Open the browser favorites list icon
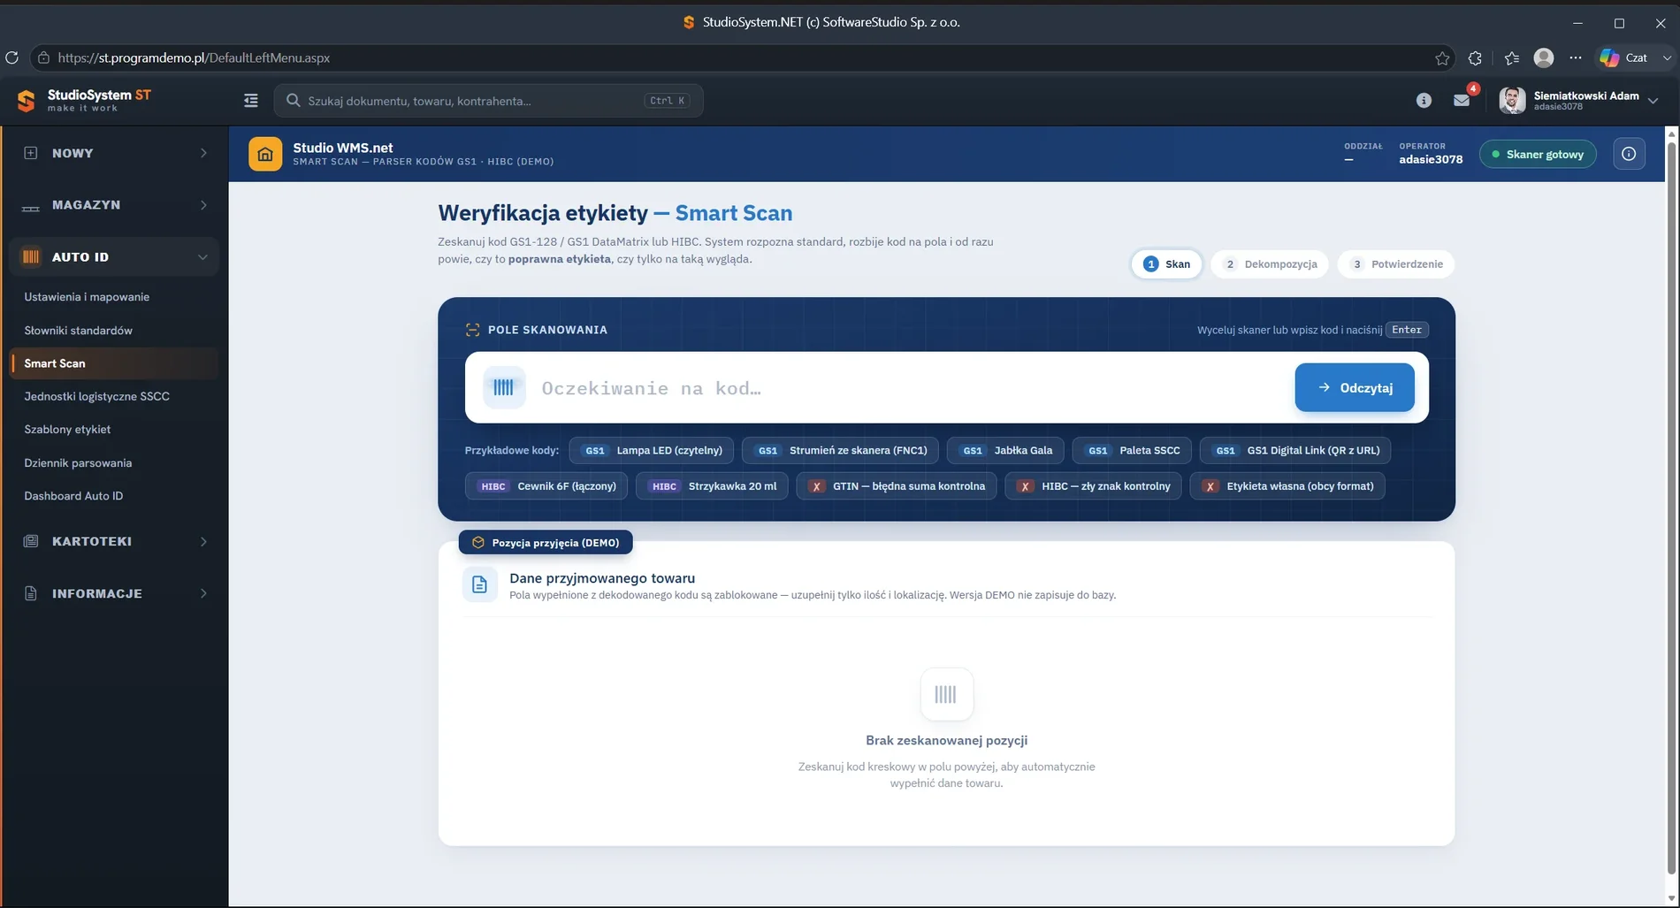This screenshot has height=908, width=1680. pyautogui.click(x=1512, y=58)
